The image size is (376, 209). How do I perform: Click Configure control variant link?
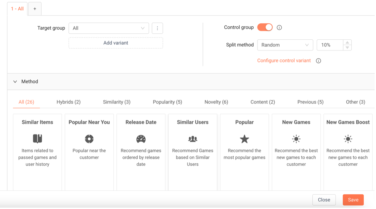coord(284,61)
